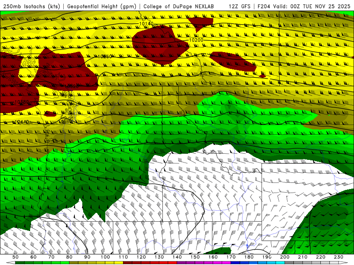Click the 160 value on the color scale

click(x=213, y=257)
